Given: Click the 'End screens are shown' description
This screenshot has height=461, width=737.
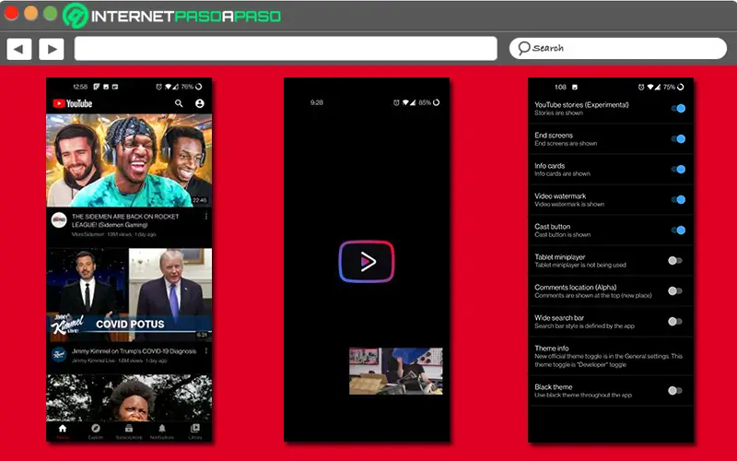Looking at the screenshot, I should coord(566,144).
